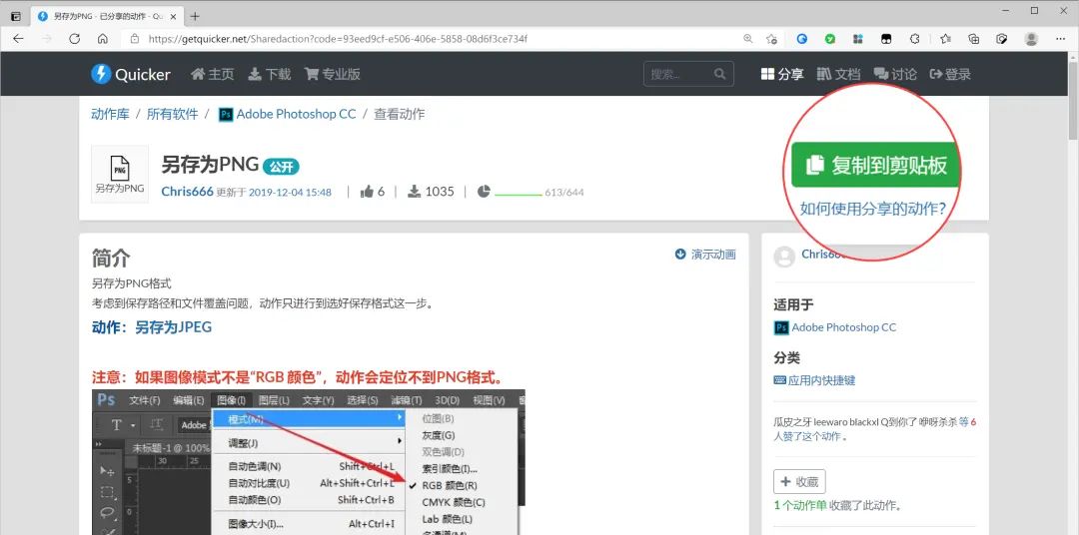Reload the page with refresh icon
The width and height of the screenshot is (1079, 535).
click(74, 39)
